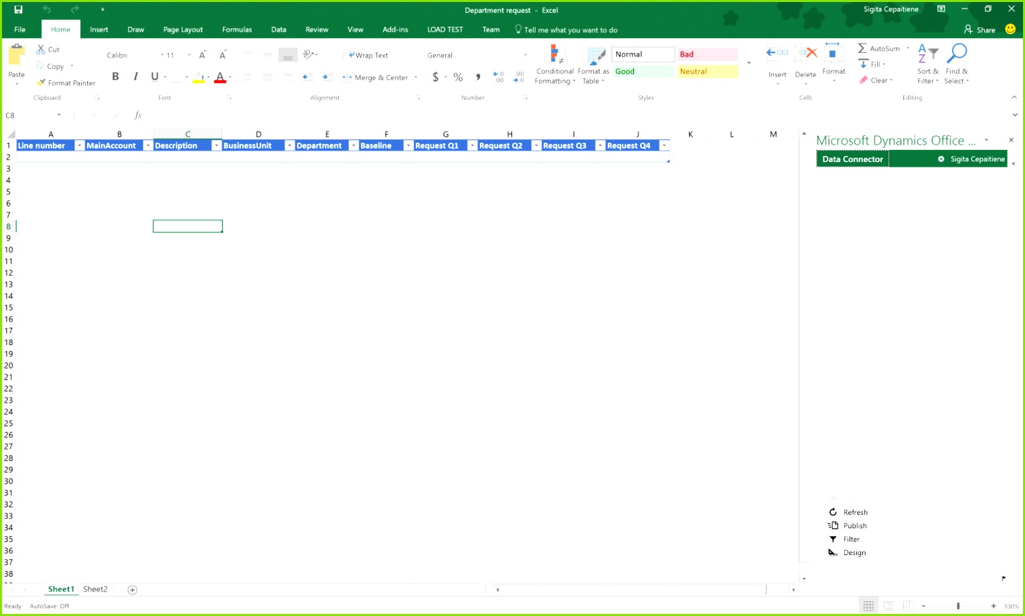The width and height of the screenshot is (1025, 616).
Task: Click the Name Box showing C8
Action: (30, 115)
